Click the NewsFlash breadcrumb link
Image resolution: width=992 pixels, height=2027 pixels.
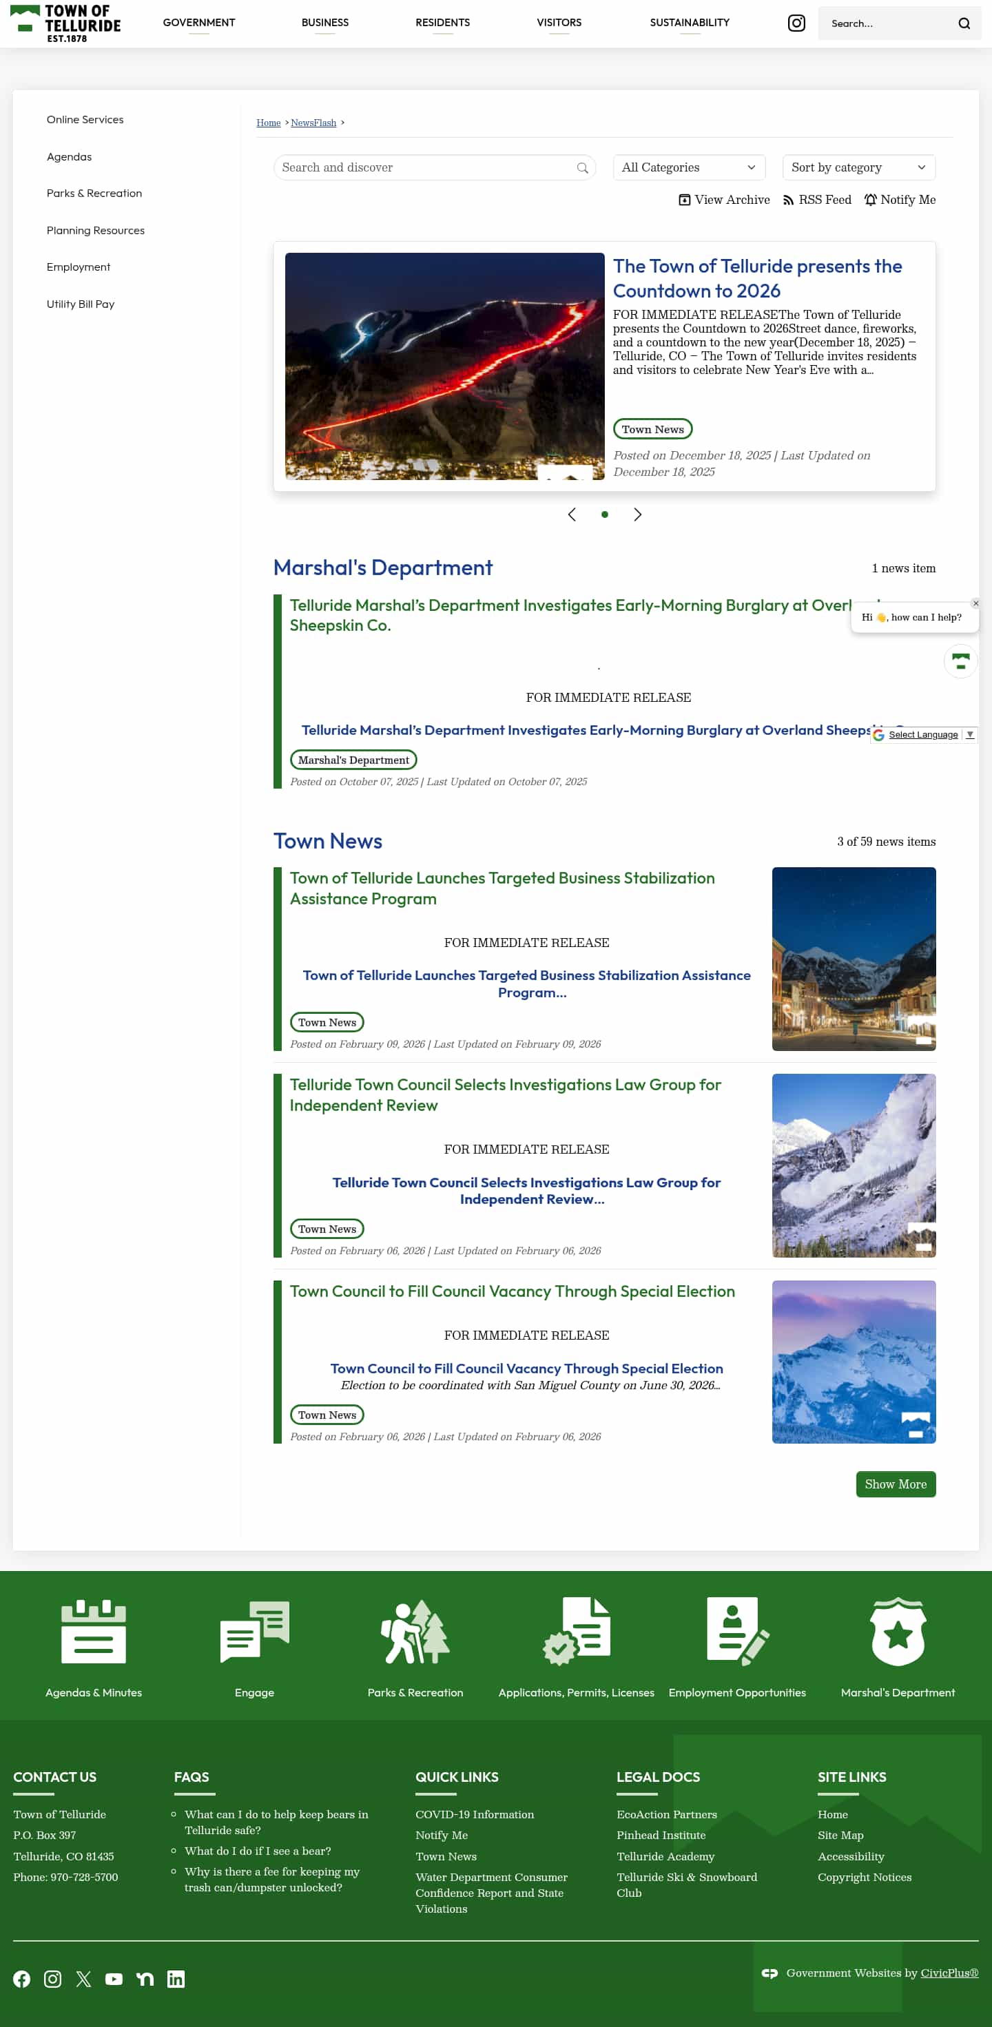coord(313,123)
